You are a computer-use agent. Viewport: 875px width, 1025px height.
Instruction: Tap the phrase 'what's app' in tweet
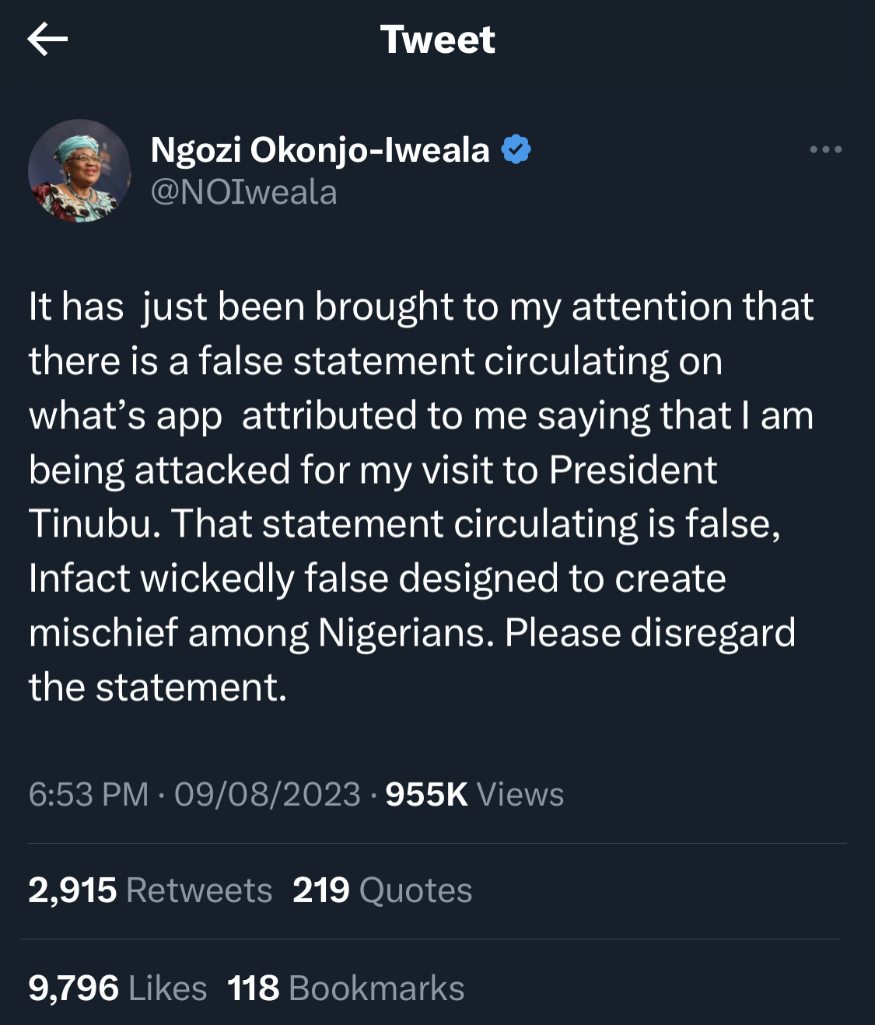click(125, 416)
